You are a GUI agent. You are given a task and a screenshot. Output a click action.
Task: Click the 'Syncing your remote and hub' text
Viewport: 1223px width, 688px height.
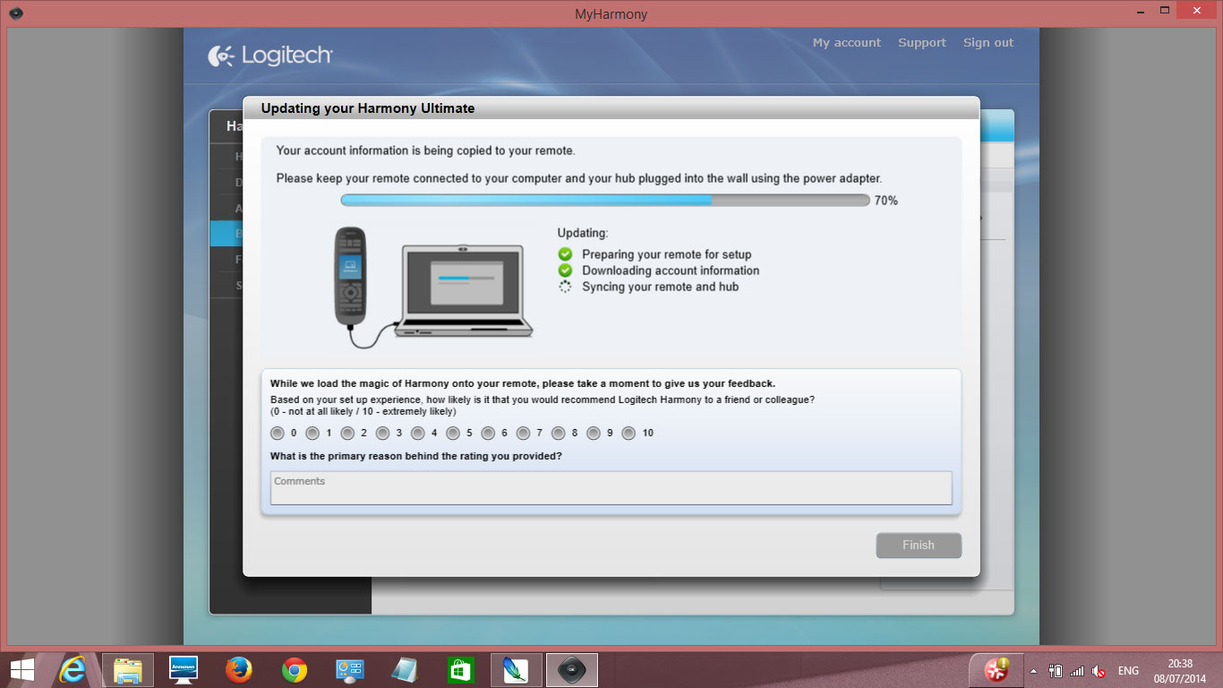pos(660,287)
